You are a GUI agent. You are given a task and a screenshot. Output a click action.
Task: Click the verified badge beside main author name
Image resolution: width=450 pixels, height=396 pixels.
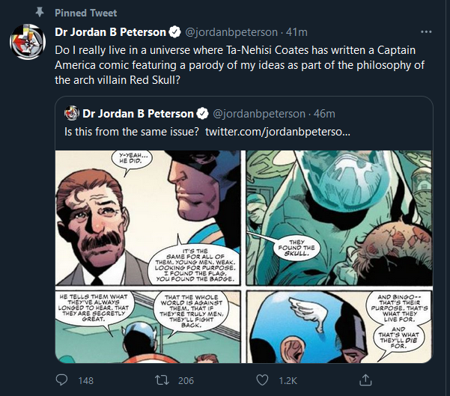[x=174, y=32]
